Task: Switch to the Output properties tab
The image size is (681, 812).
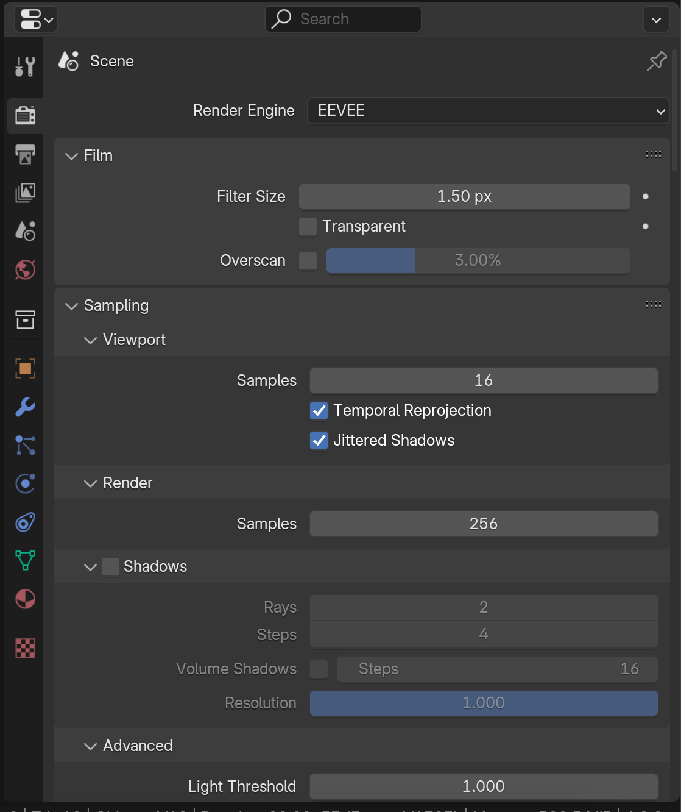Action: pyautogui.click(x=25, y=154)
